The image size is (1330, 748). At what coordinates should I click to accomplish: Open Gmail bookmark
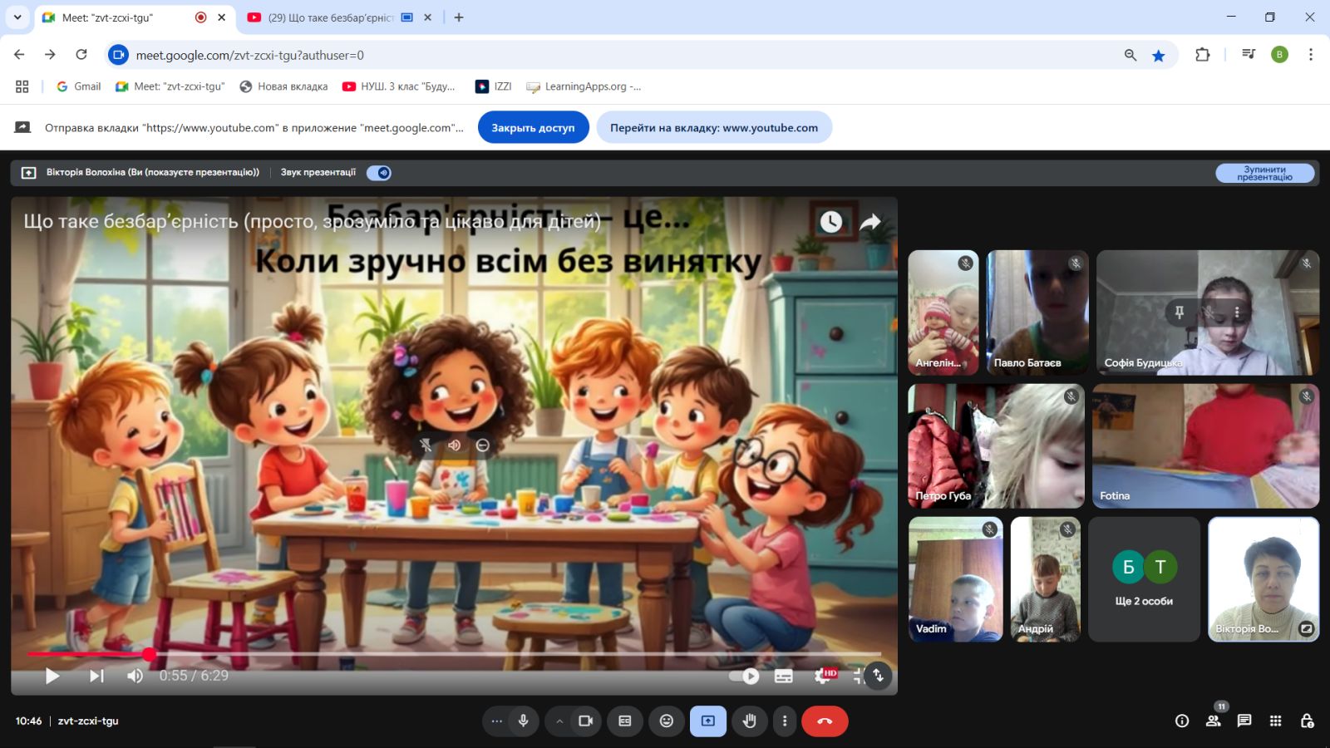79,86
